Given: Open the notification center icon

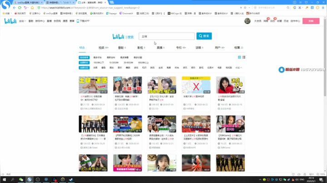Looking at the screenshot, I should [321, 180].
